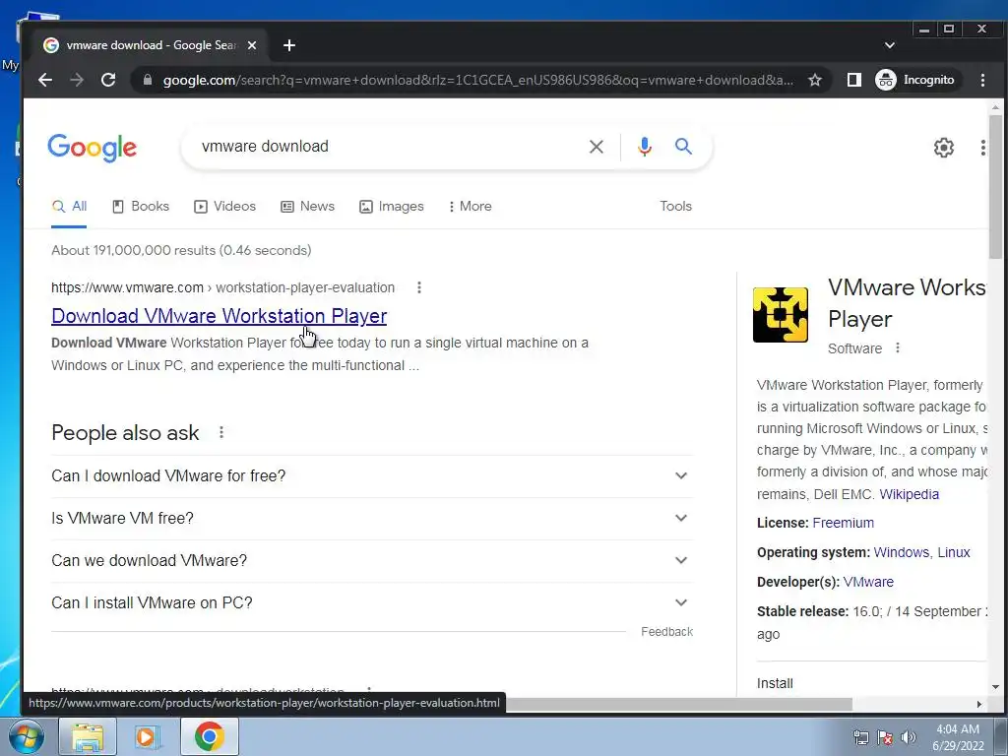The height and width of the screenshot is (756, 1008).
Task: Launch Windows Media Player from the taskbar
Action: (x=147, y=736)
